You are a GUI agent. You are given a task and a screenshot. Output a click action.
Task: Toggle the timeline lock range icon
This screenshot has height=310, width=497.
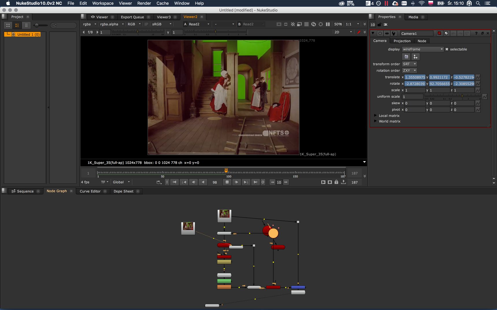(x=336, y=182)
